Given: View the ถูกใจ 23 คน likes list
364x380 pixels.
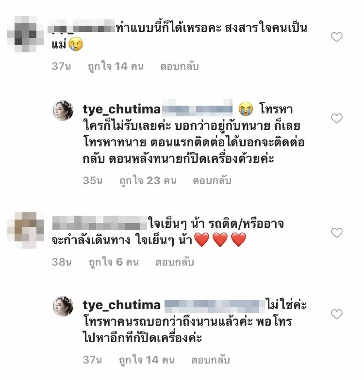Looking at the screenshot, I should click(148, 180).
